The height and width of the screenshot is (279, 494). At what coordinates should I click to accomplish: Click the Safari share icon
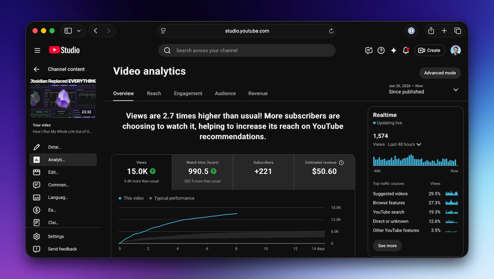point(431,31)
